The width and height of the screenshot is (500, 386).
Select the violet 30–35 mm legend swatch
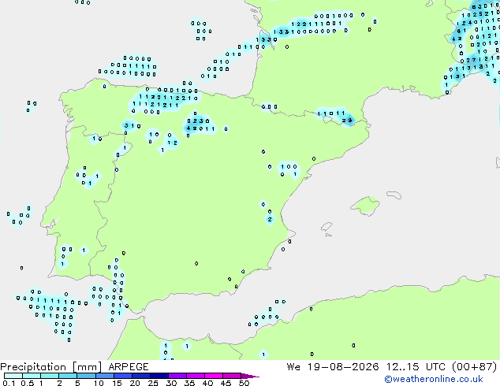click(177, 376)
